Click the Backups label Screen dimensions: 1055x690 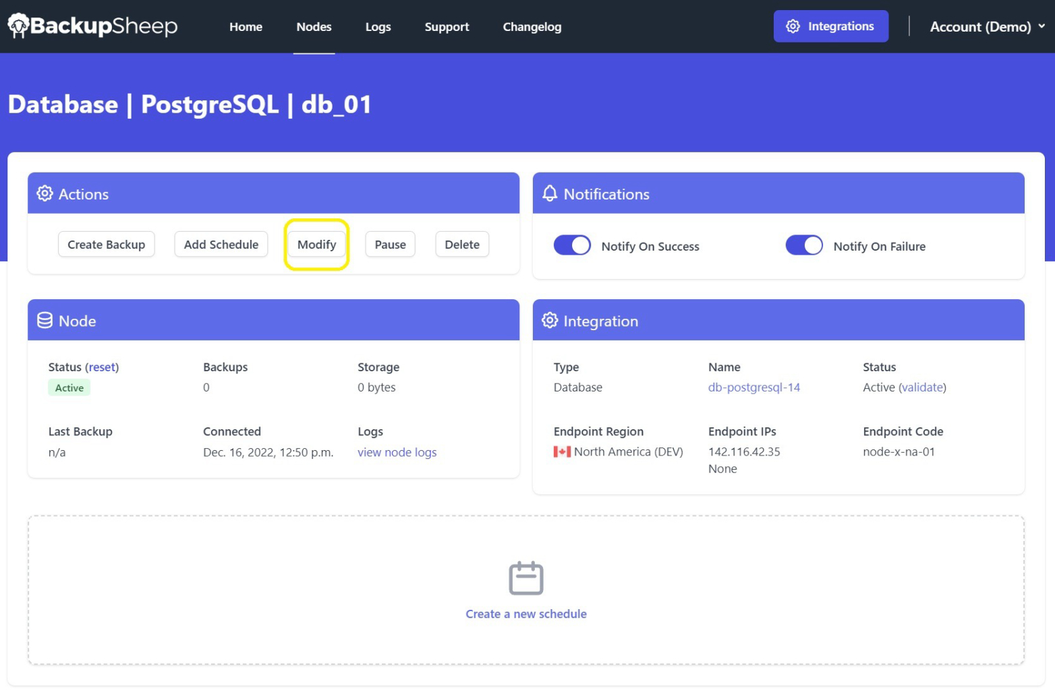(225, 367)
